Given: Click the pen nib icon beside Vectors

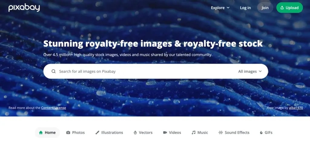Looking at the screenshot, I should [x=135, y=133].
